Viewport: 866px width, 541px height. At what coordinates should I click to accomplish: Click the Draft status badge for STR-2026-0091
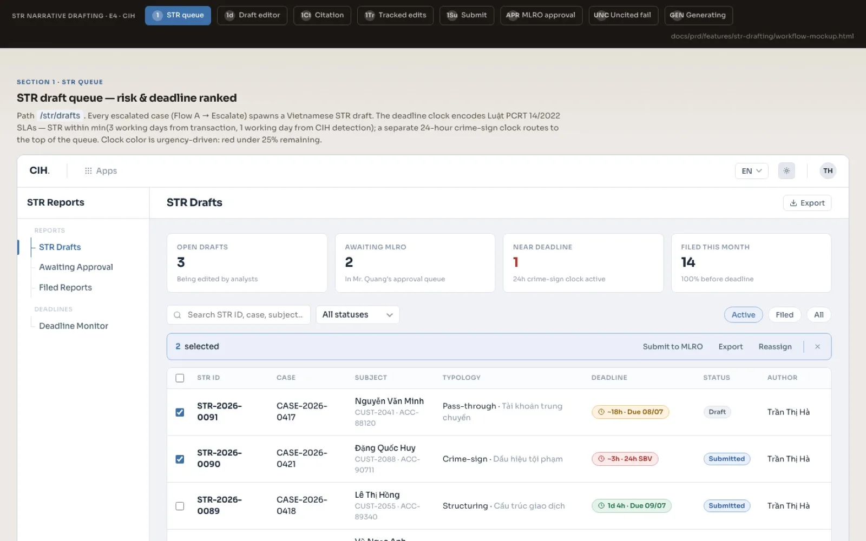[717, 412]
